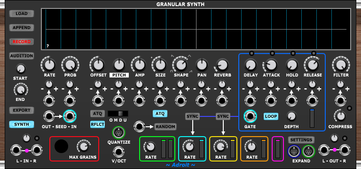Click the blue-ringed EXPAND socket

click(294, 151)
